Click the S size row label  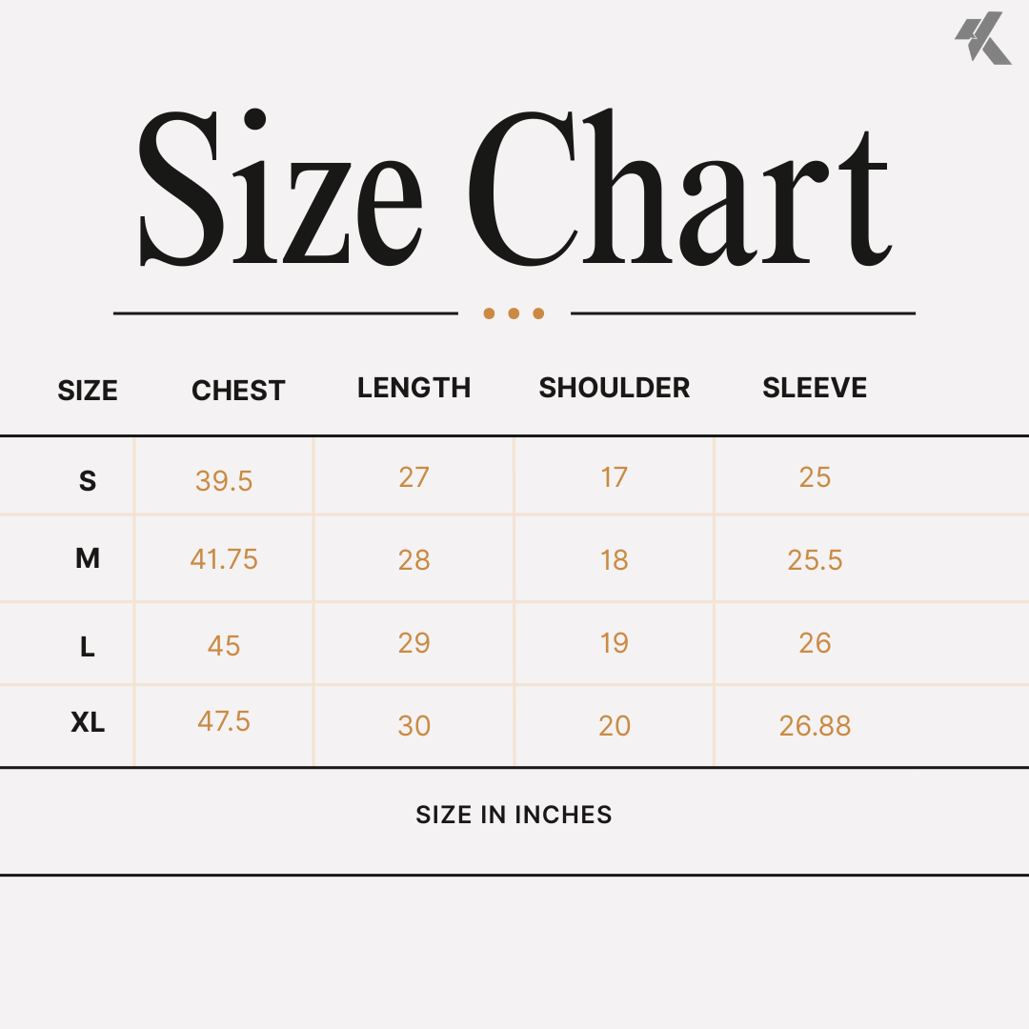[88, 481]
